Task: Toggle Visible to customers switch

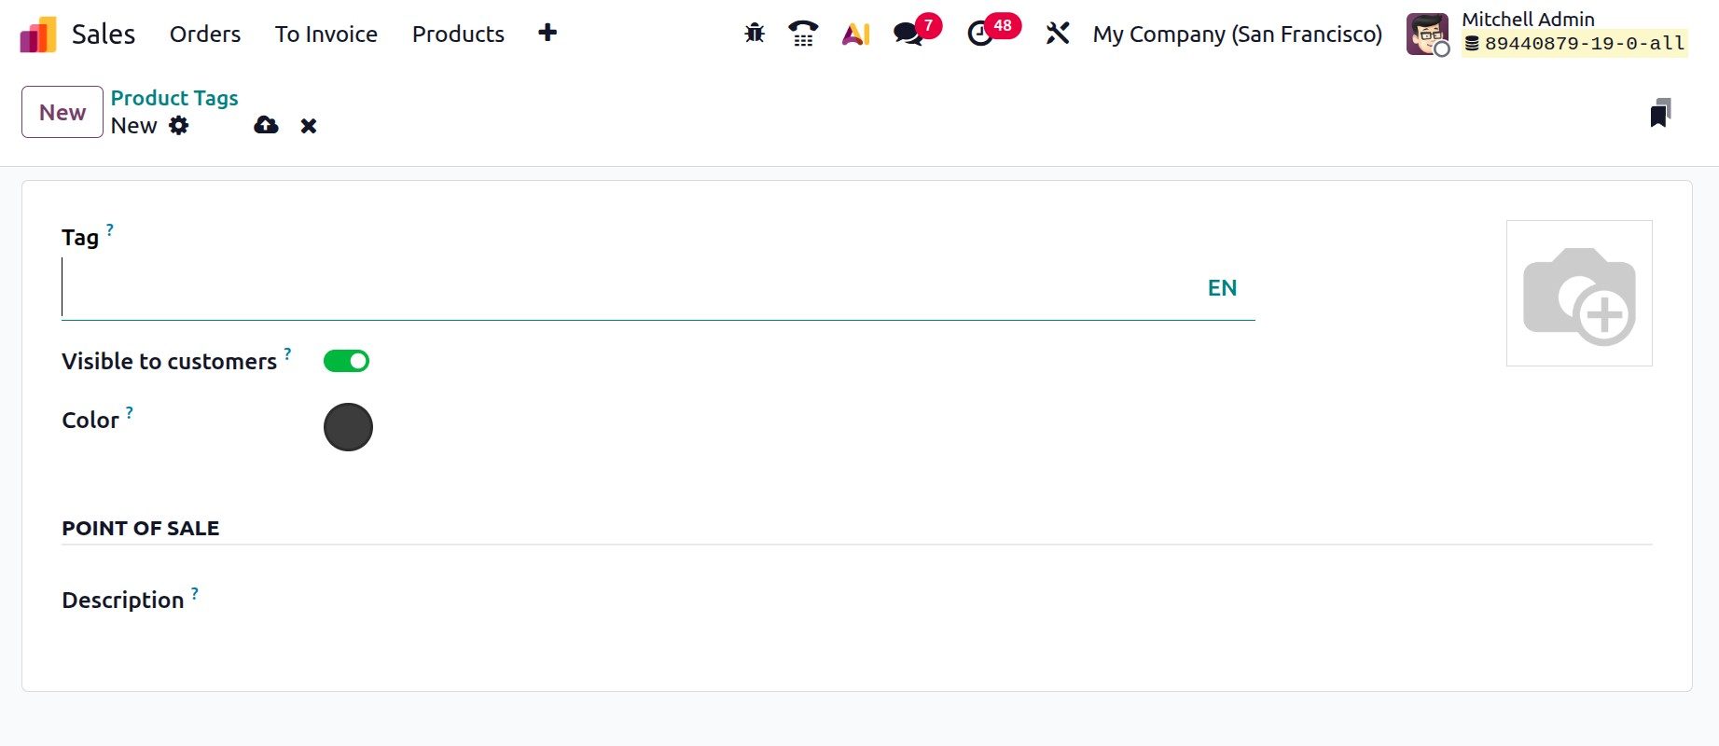Action: coord(346,361)
